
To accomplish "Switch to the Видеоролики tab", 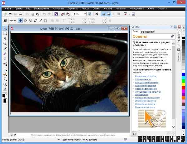I will tap(147, 32).
